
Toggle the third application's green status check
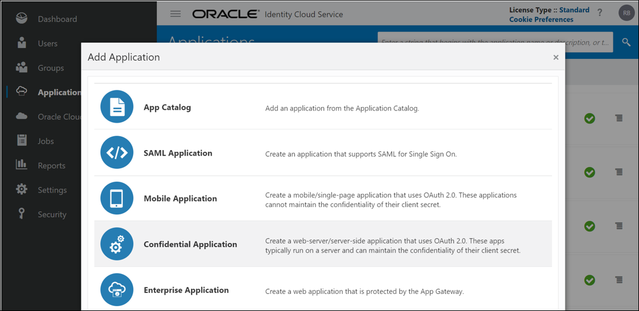[589, 226]
